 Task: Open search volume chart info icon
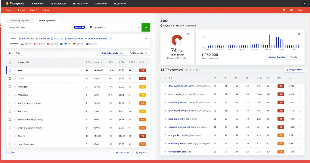click(x=299, y=34)
